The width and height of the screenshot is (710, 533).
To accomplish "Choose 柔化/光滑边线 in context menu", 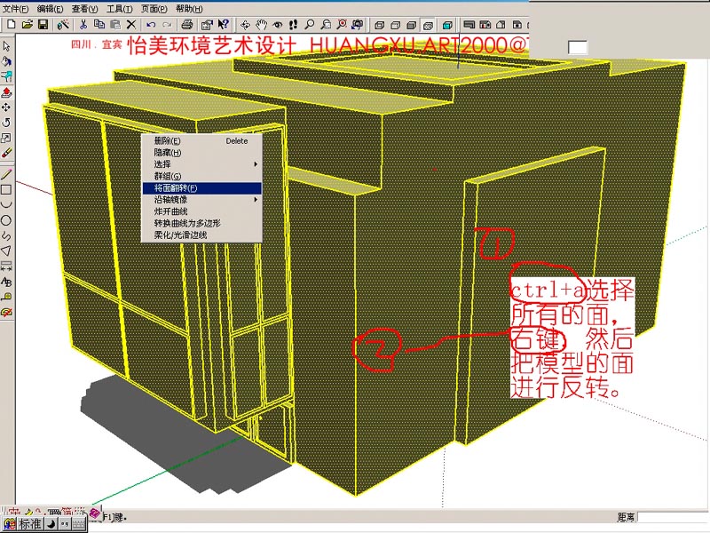I will [202, 235].
